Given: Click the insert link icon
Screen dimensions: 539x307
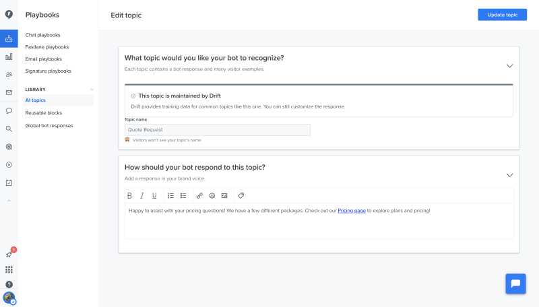Looking at the screenshot, I should click(199, 196).
